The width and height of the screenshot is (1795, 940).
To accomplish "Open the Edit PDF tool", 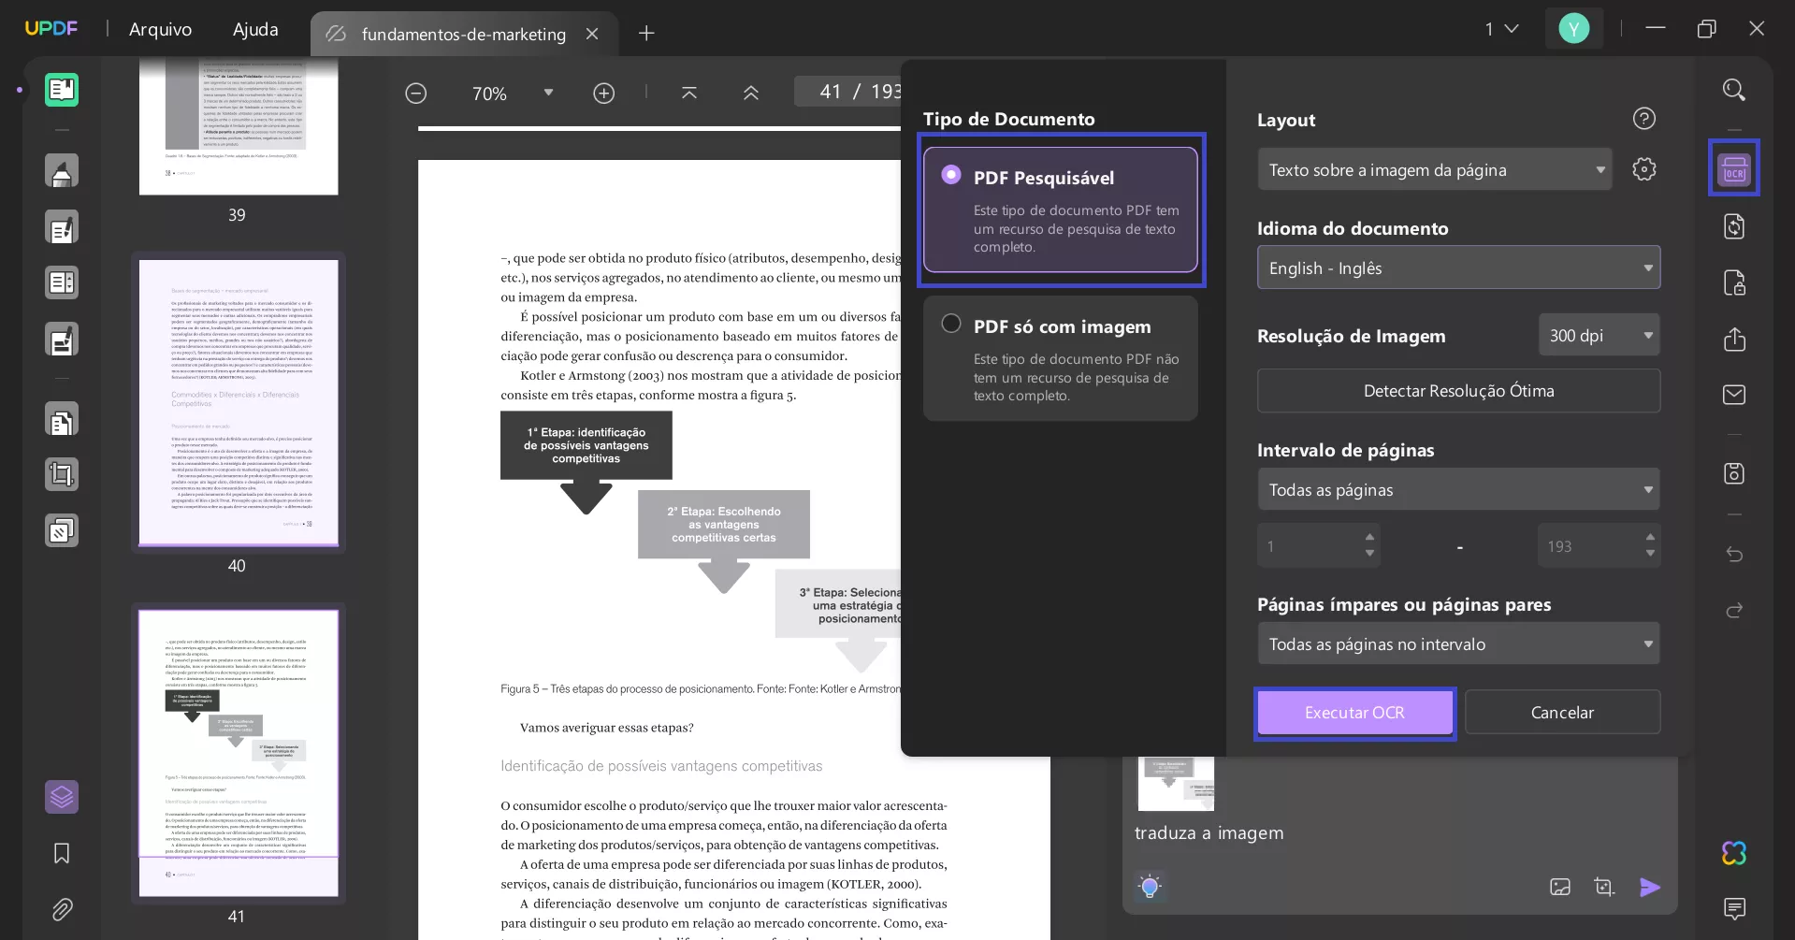I will click(x=62, y=226).
